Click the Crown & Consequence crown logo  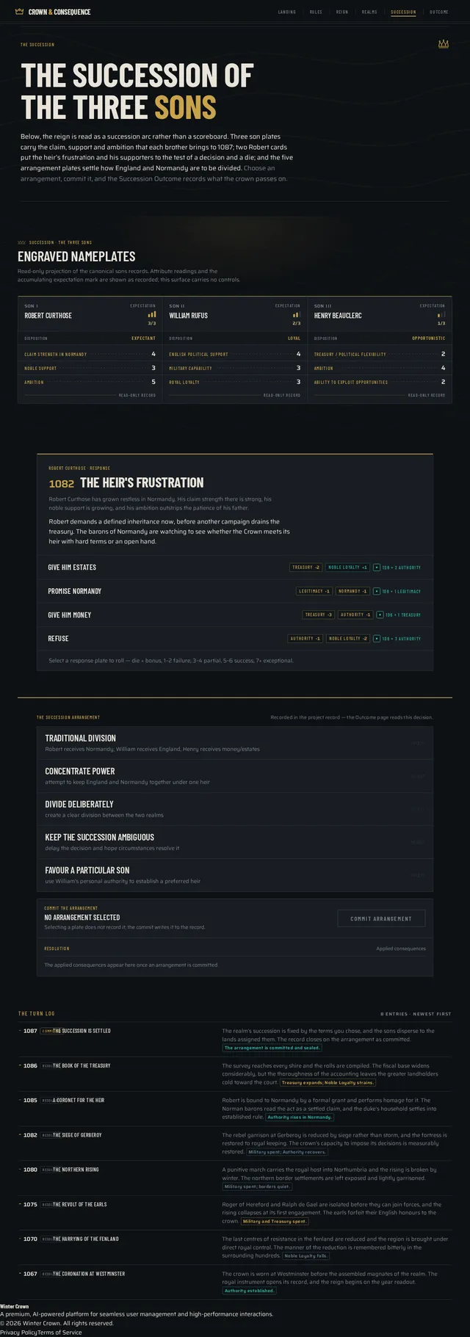tap(20, 12)
